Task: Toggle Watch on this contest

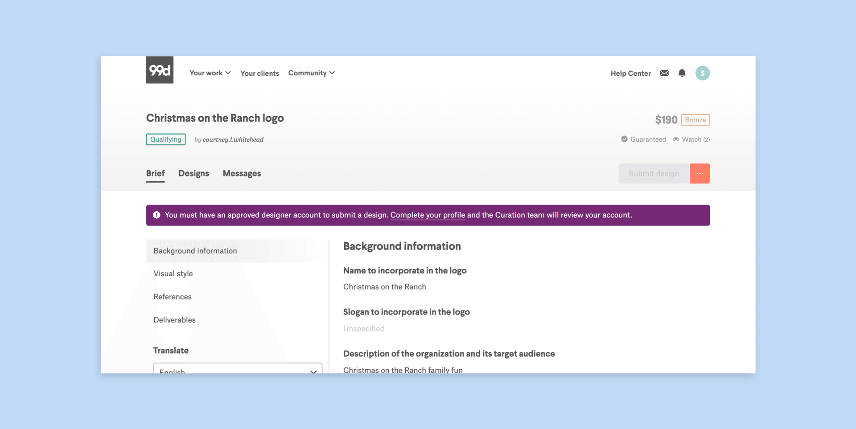Action: [691, 139]
